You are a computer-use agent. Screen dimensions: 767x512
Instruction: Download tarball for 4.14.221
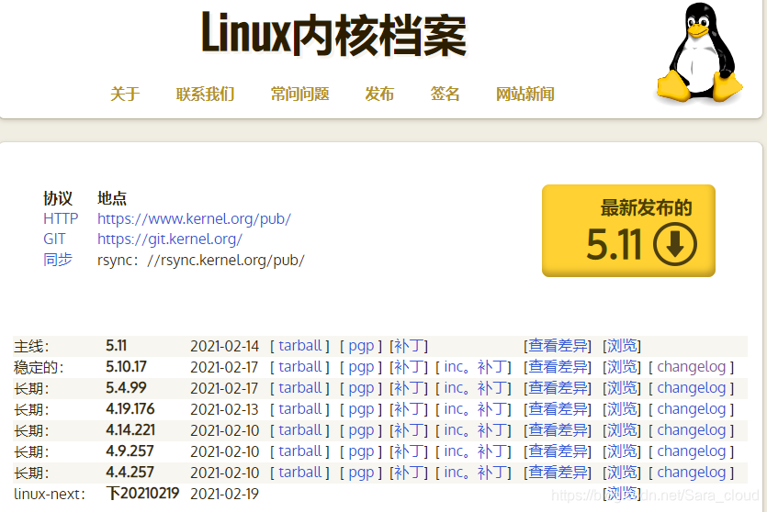tap(299, 430)
